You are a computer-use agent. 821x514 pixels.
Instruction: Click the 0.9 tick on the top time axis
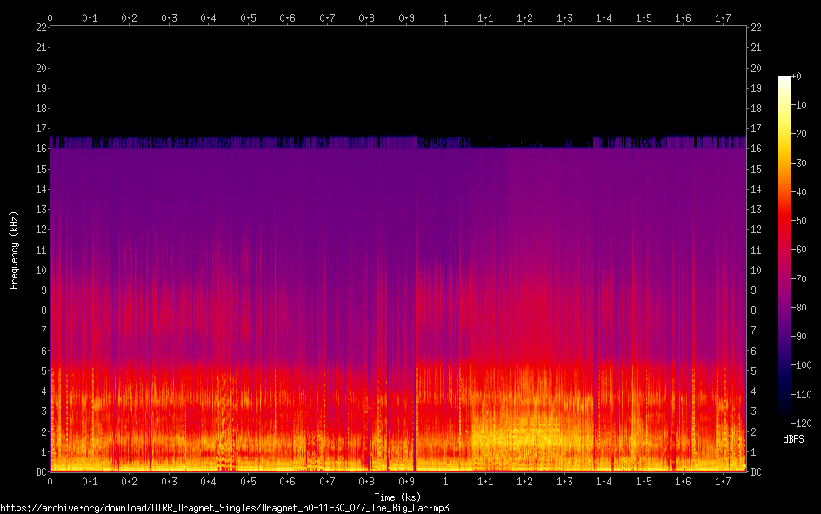(x=406, y=17)
